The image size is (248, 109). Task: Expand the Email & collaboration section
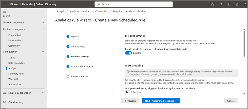(x=43, y=93)
